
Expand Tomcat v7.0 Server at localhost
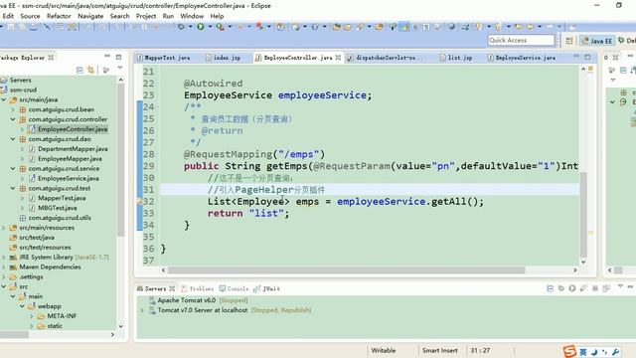tap(142, 310)
